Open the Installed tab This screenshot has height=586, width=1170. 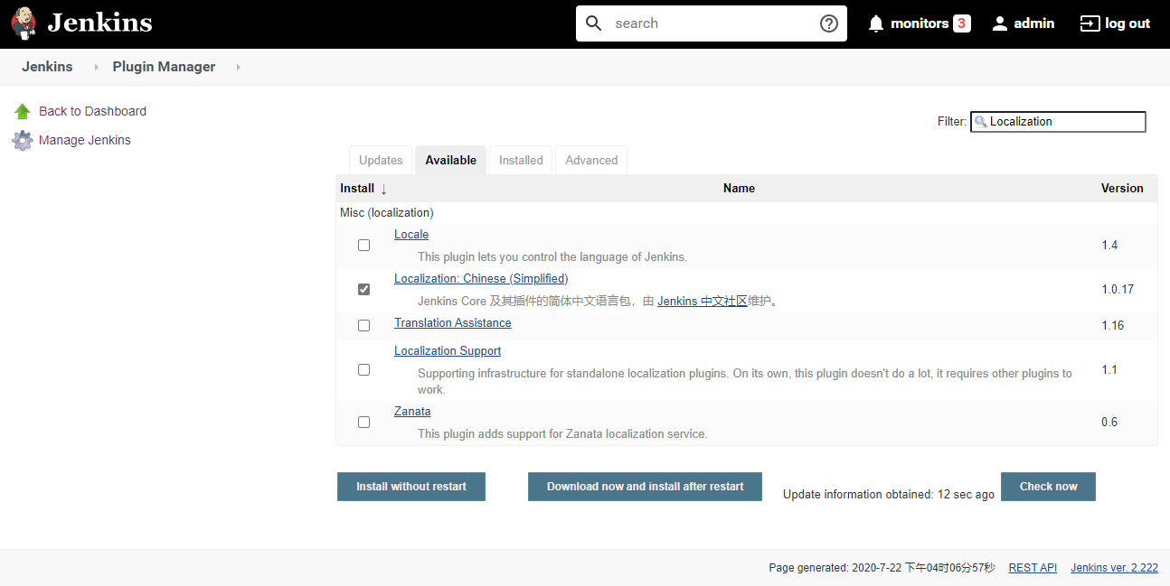tap(521, 160)
